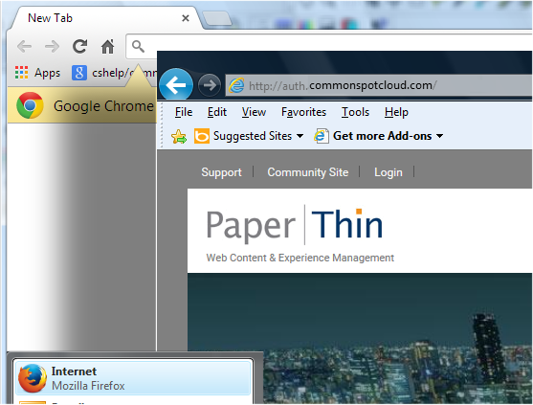Viewport: 533px width, 405px height.
Task: Open a new tab in Chrome
Action: (217, 18)
